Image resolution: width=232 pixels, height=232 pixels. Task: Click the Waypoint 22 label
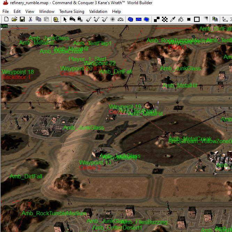[x=100, y=63]
